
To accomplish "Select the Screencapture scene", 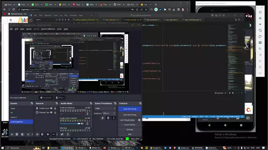I will click(x=21, y=122).
